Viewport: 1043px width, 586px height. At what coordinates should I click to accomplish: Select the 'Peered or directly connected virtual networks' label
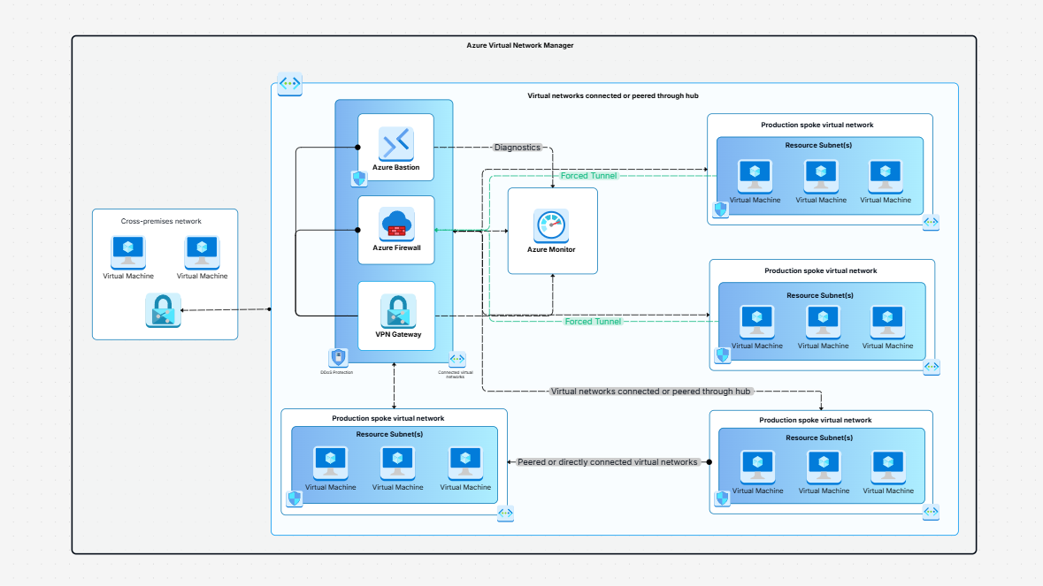click(607, 461)
